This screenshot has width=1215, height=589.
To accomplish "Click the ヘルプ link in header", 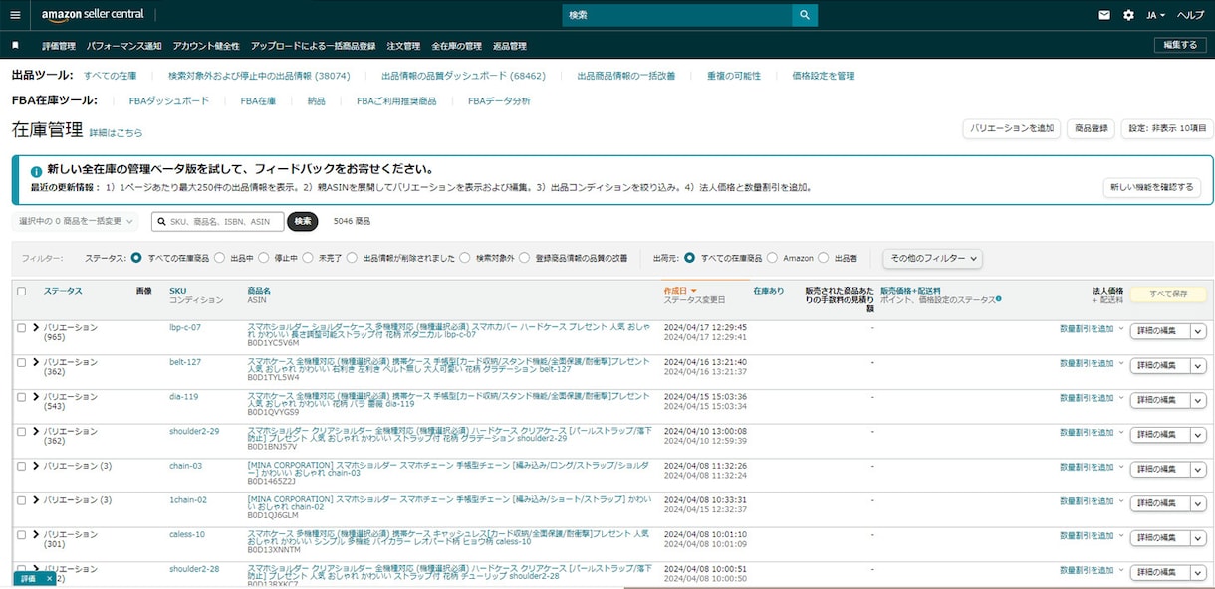I will (x=1190, y=15).
